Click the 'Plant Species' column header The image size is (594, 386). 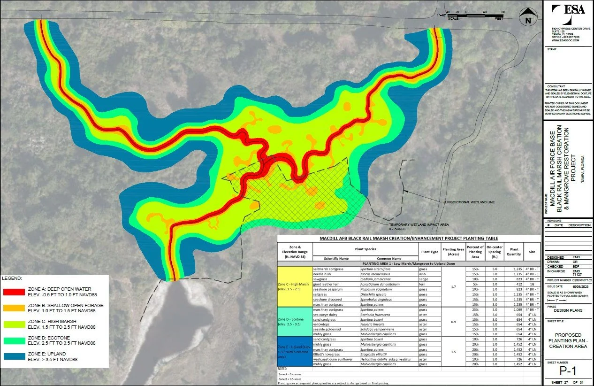pyautogui.click(x=365, y=249)
